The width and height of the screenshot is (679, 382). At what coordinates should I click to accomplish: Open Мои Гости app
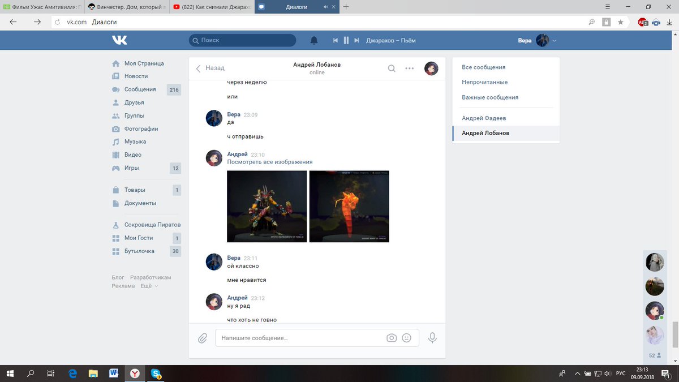tap(139, 238)
